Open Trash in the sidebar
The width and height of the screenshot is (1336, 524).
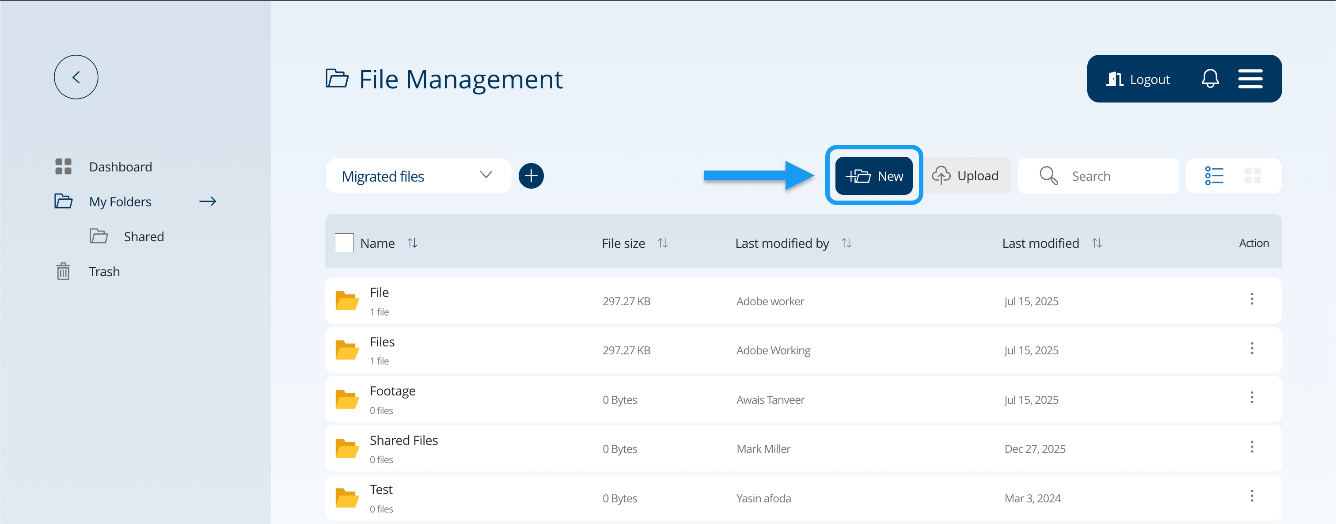click(104, 271)
